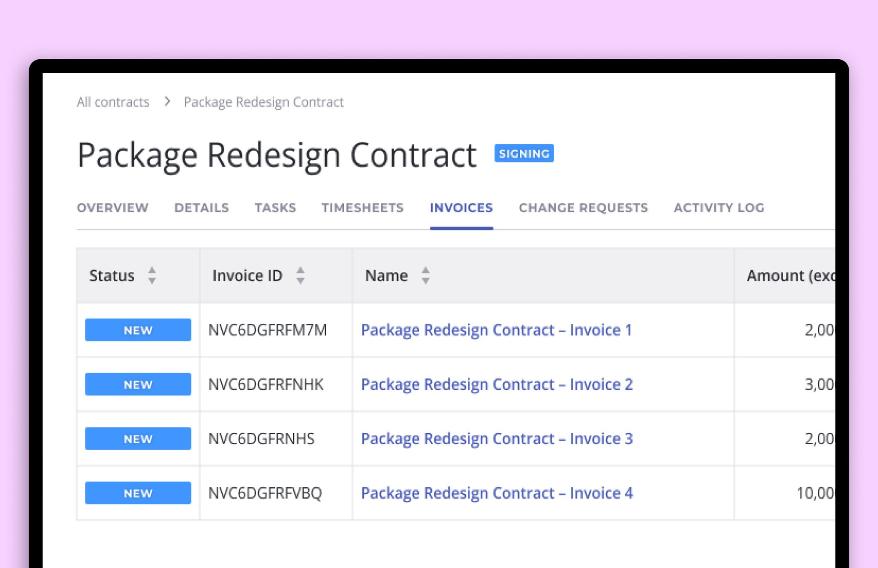Open Package Redesign Contract – Invoice 3
The height and width of the screenshot is (568, 878).
tap(497, 439)
